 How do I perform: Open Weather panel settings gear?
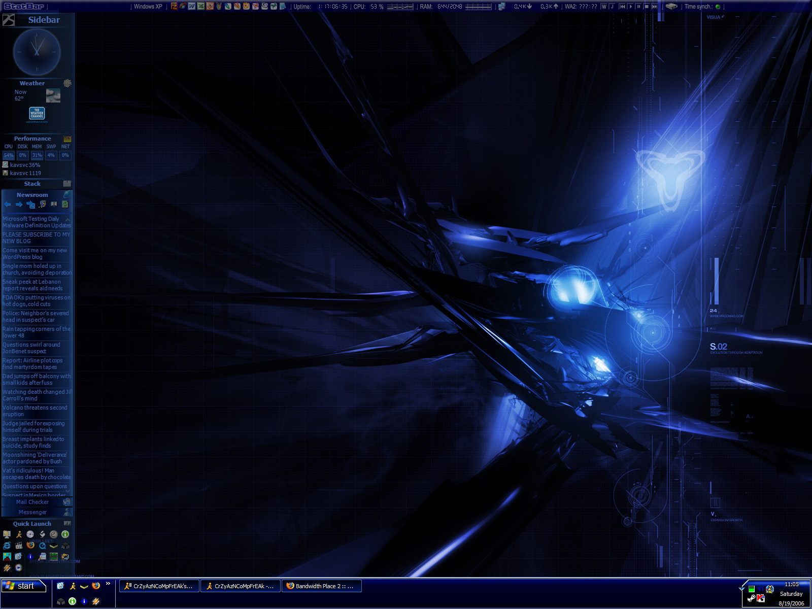[67, 83]
